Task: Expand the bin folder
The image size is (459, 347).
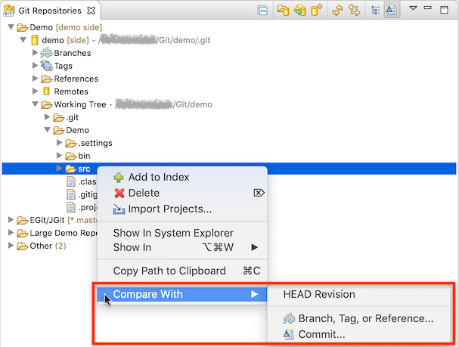Action: click(x=59, y=156)
